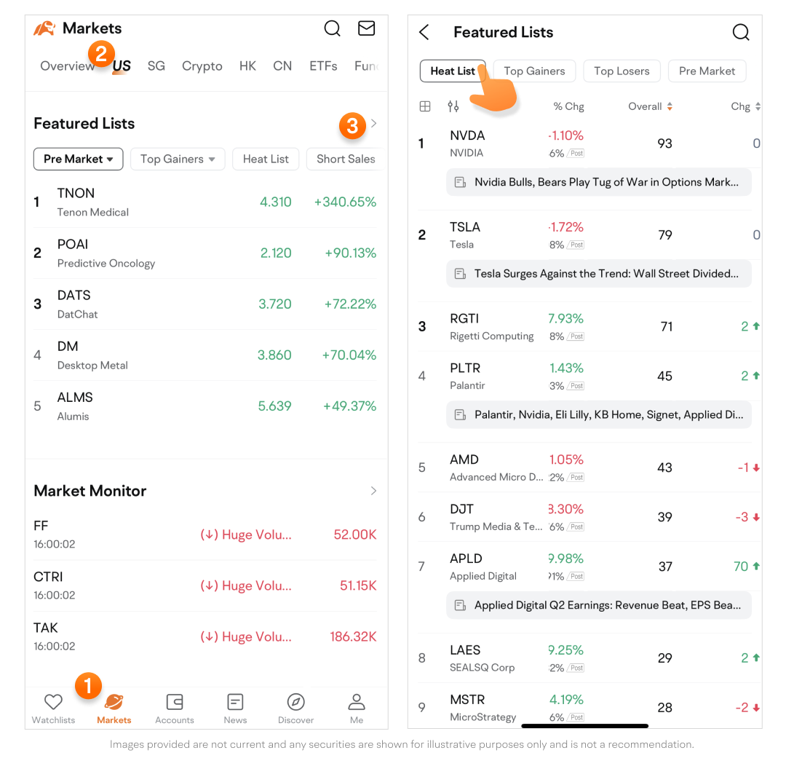The image size is (786, 766).
Task: Go to Watchlists heart icon
Action: 53,708
